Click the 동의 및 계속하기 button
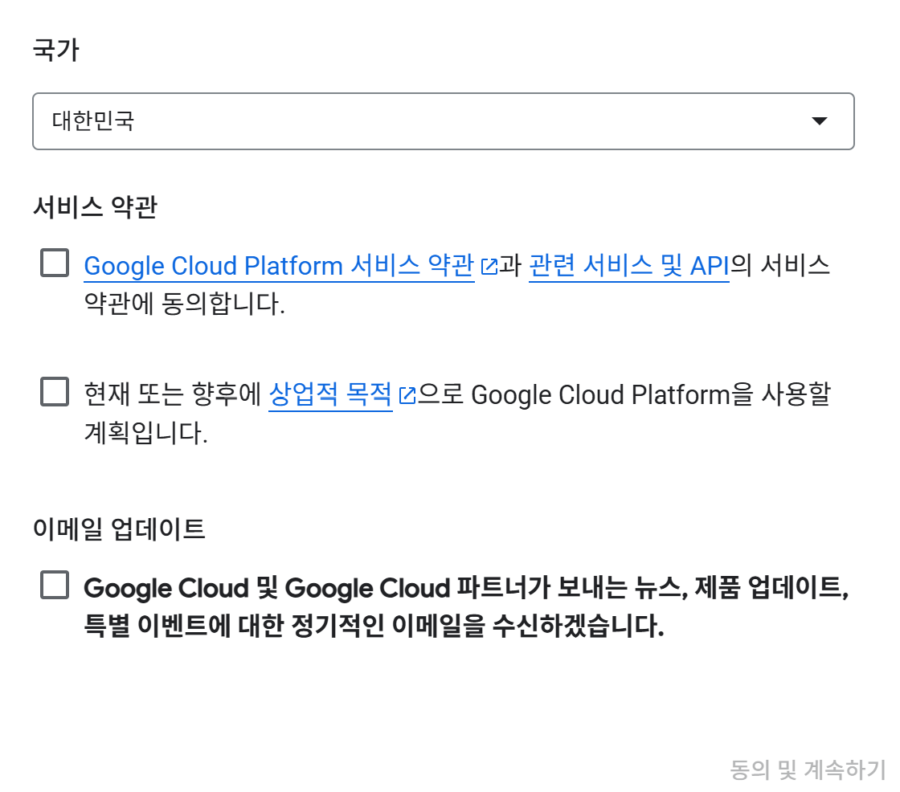The image size is (900, 792). click(807, 770)
